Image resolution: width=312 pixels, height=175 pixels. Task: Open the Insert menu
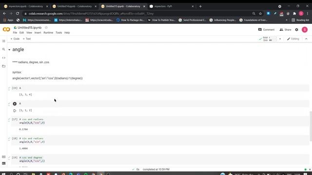tap(38, 33)
